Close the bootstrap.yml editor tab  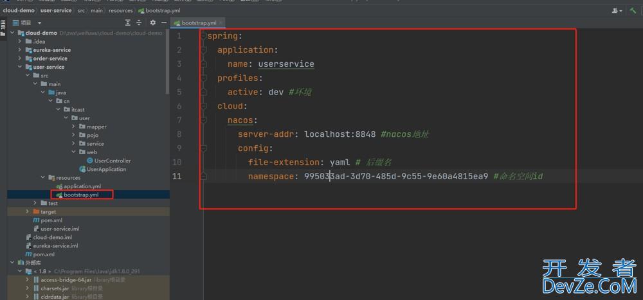[x=221, y=23]
